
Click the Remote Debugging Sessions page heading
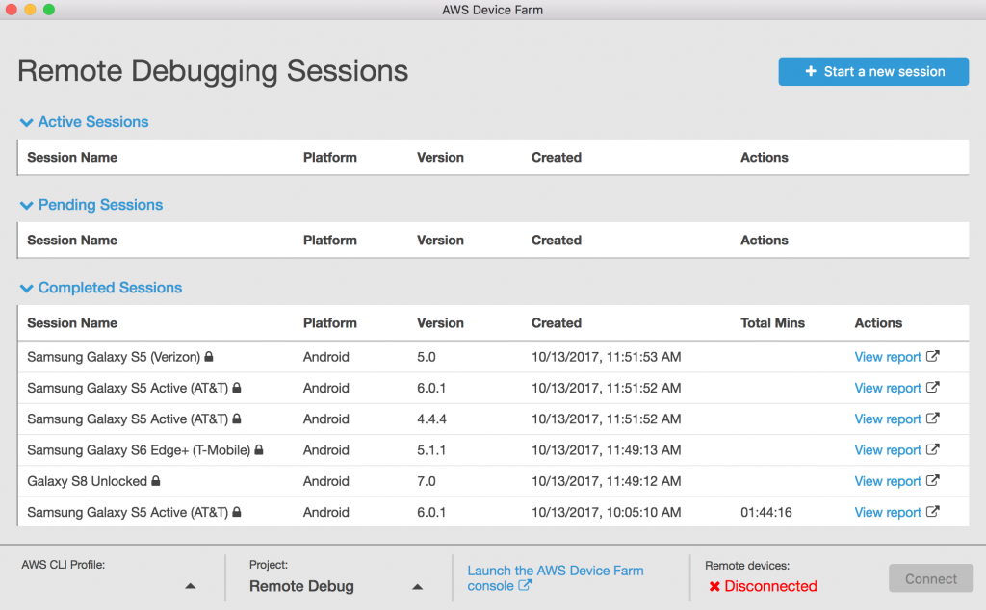pyautogui.click(x=213, y=71)
